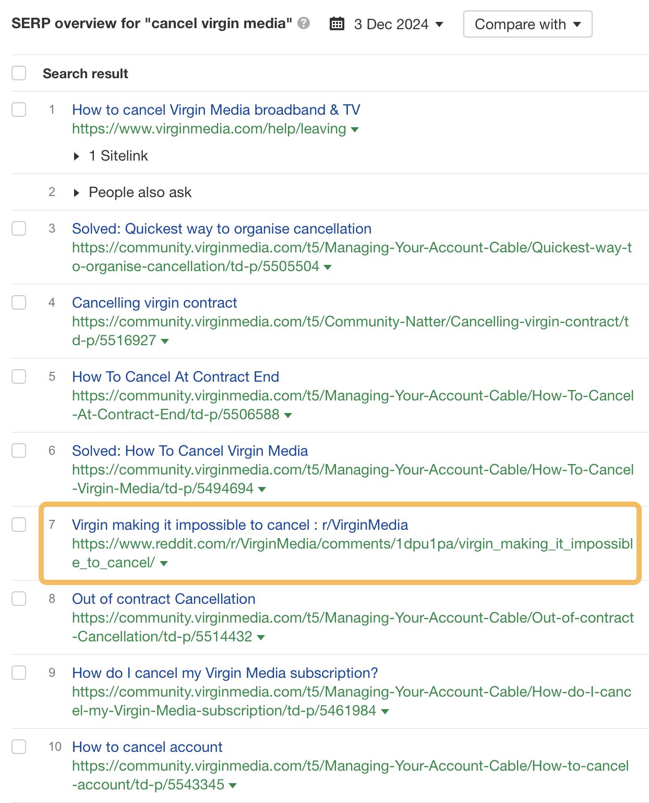
Task: Check the checkbox in the Search result header
Action: click(19, 73)
